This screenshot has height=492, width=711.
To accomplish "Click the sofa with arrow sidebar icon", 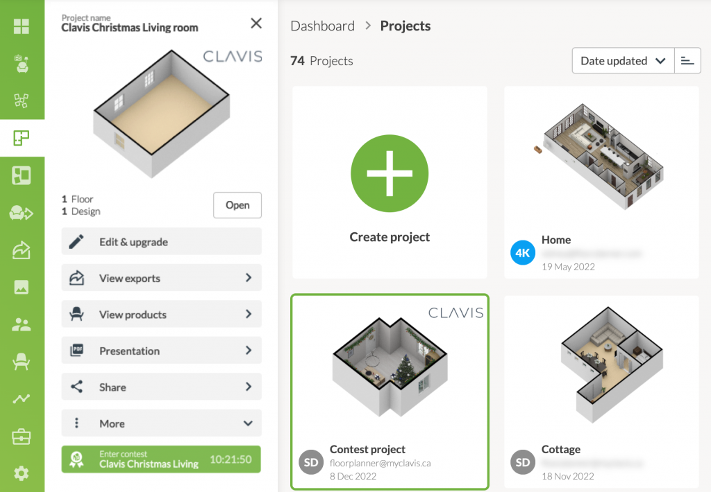I will coord(22,212).
